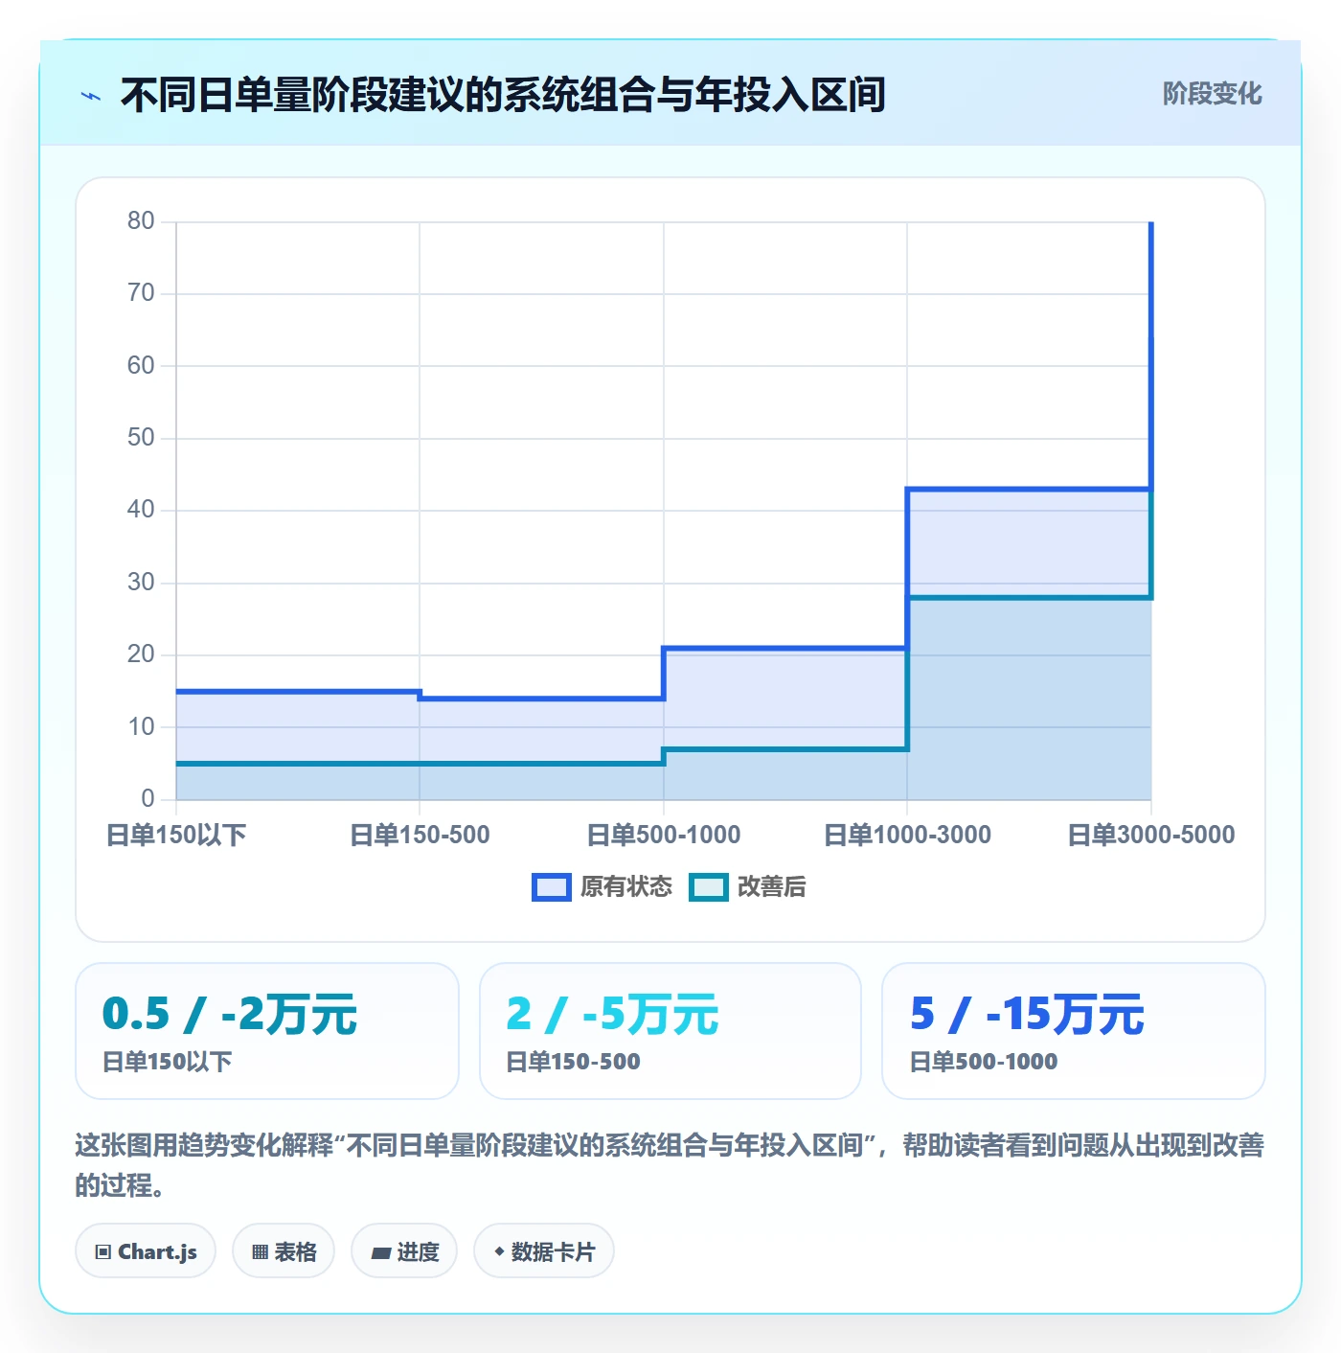This screenshot has width=1341, height=1353.
Task: Click the grid icon in 表格 tag
Action: [260, 1252]
